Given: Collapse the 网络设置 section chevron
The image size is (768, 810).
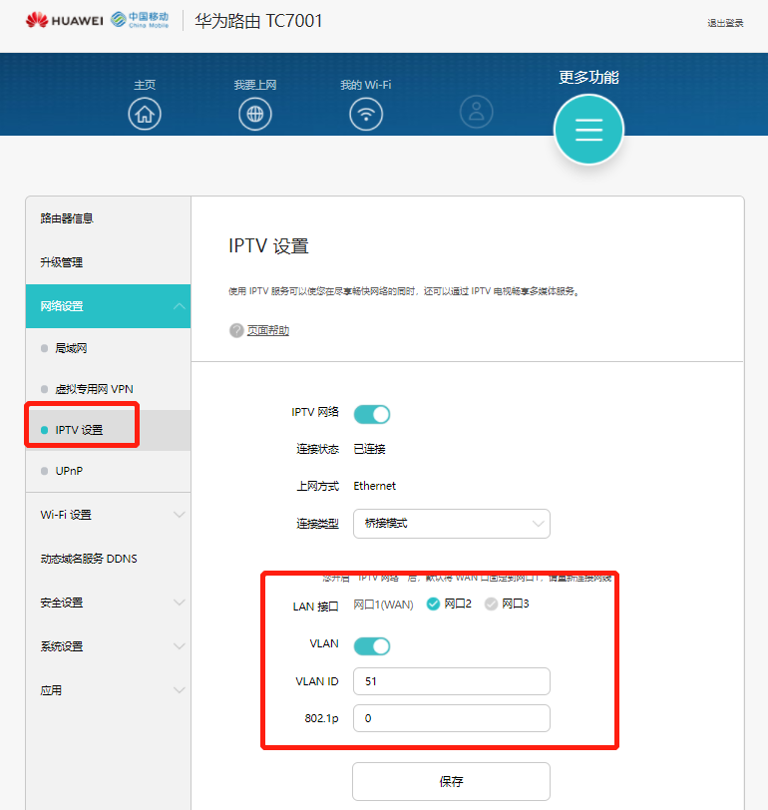Looking at the screenshot, I should coord(180,306).
